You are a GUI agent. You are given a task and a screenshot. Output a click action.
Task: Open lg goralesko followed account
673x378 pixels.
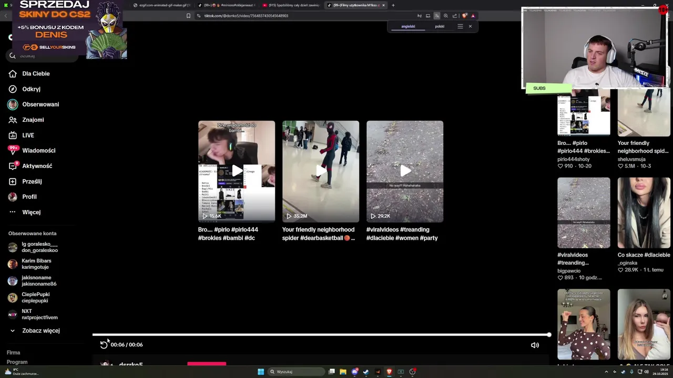(x=33, y=247)
